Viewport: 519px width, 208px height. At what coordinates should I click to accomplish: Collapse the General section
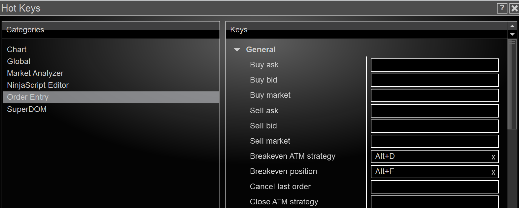coord(237,50)
